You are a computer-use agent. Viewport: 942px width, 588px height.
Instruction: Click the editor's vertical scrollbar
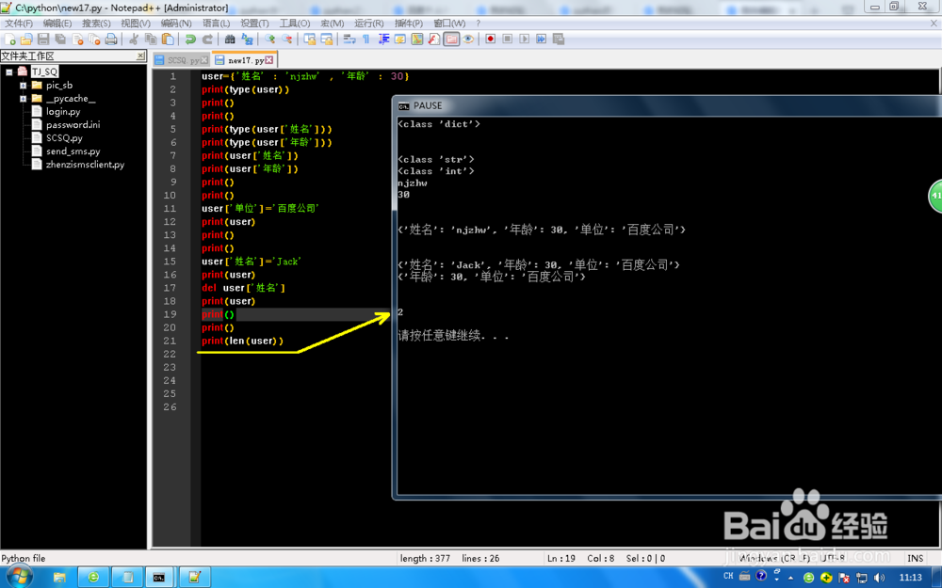click(937, 188)
